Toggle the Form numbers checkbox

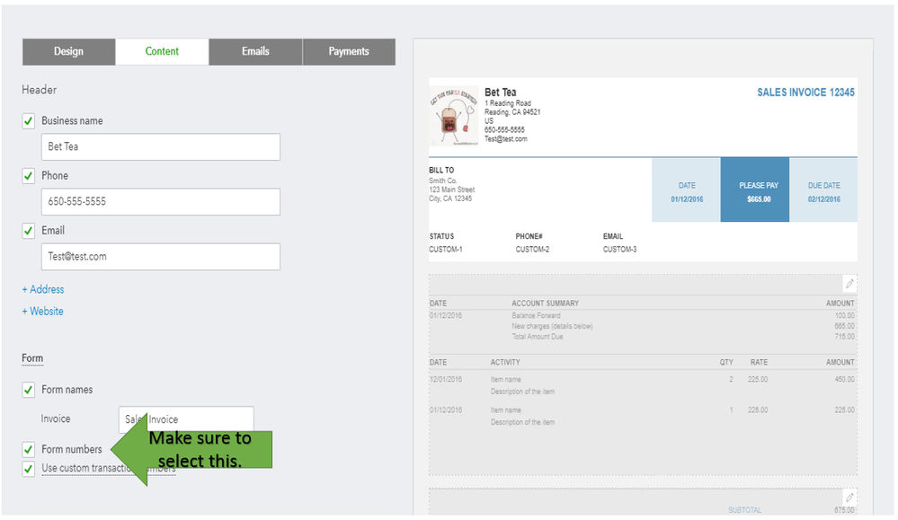(x=29, y=449)
